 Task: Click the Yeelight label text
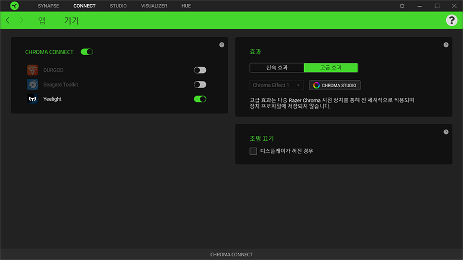52,99
